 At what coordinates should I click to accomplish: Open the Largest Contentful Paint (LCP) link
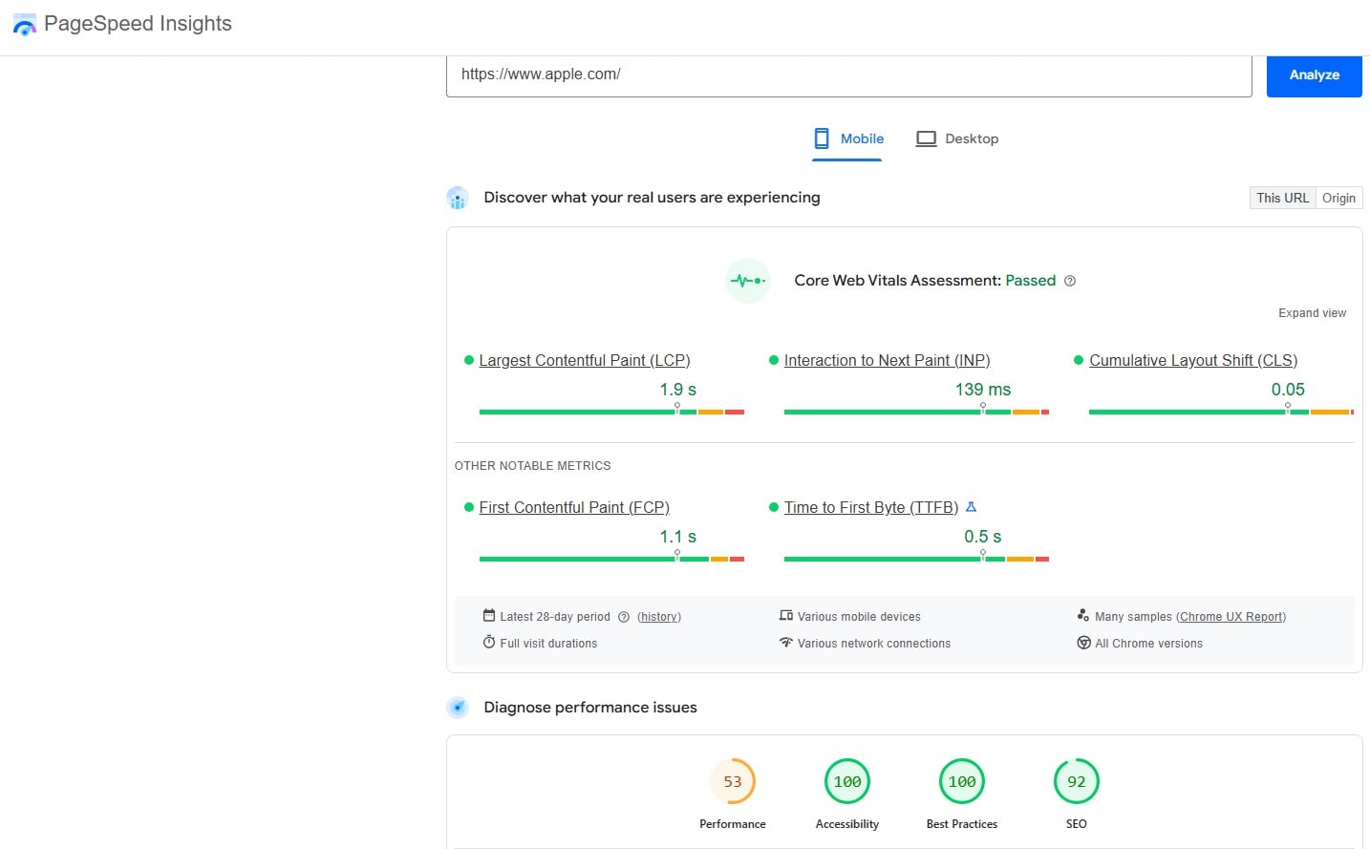point(584,360)
